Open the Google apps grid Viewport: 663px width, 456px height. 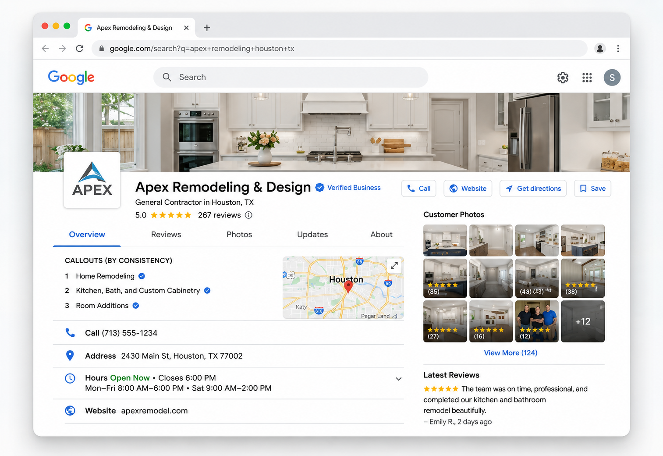587,78
